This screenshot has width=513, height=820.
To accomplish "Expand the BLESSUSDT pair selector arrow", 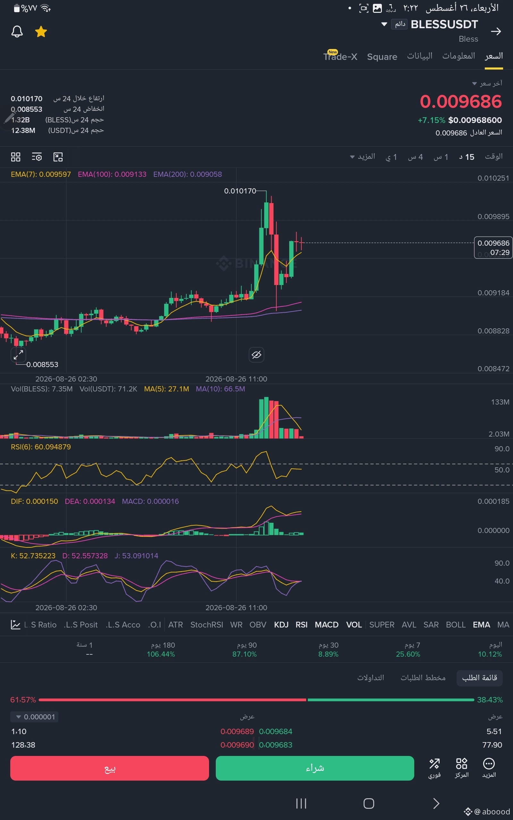I will [x=384, y=24].
